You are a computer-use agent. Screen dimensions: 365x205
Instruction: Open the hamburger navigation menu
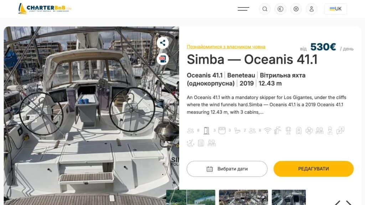coord(243,9)
